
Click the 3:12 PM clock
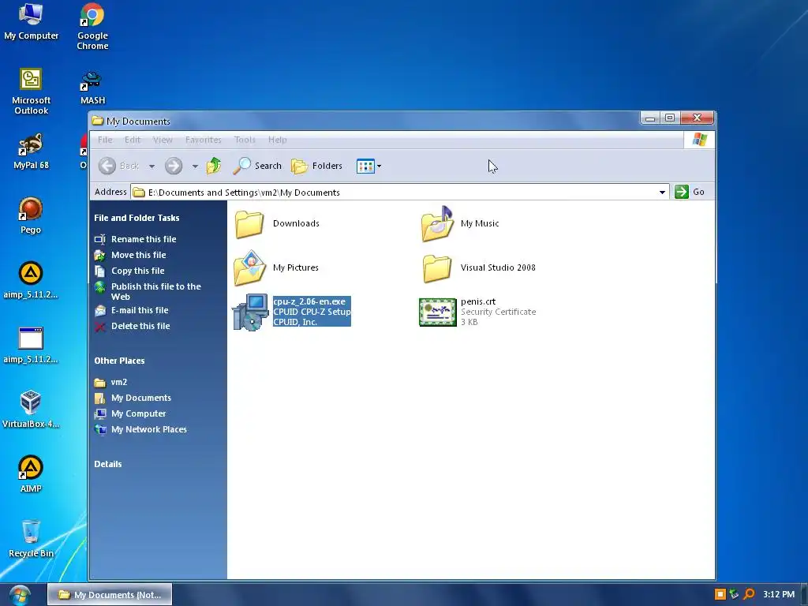[x=779, y=595]
